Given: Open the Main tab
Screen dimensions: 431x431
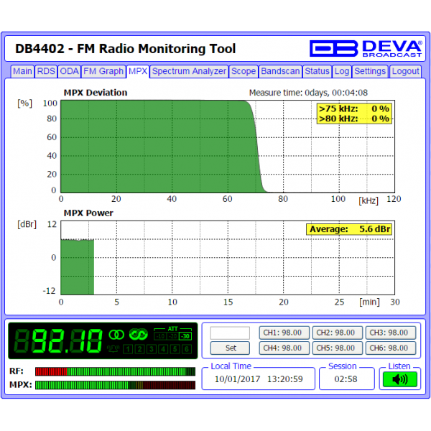Looking at the screenshot, I should [x=22, y=71].
